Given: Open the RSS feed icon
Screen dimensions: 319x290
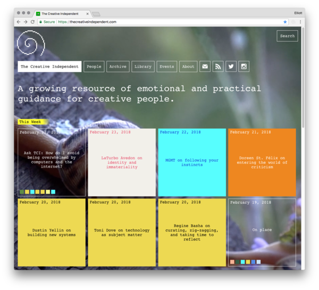Looking at the screenshot, I should click(218, 67).
